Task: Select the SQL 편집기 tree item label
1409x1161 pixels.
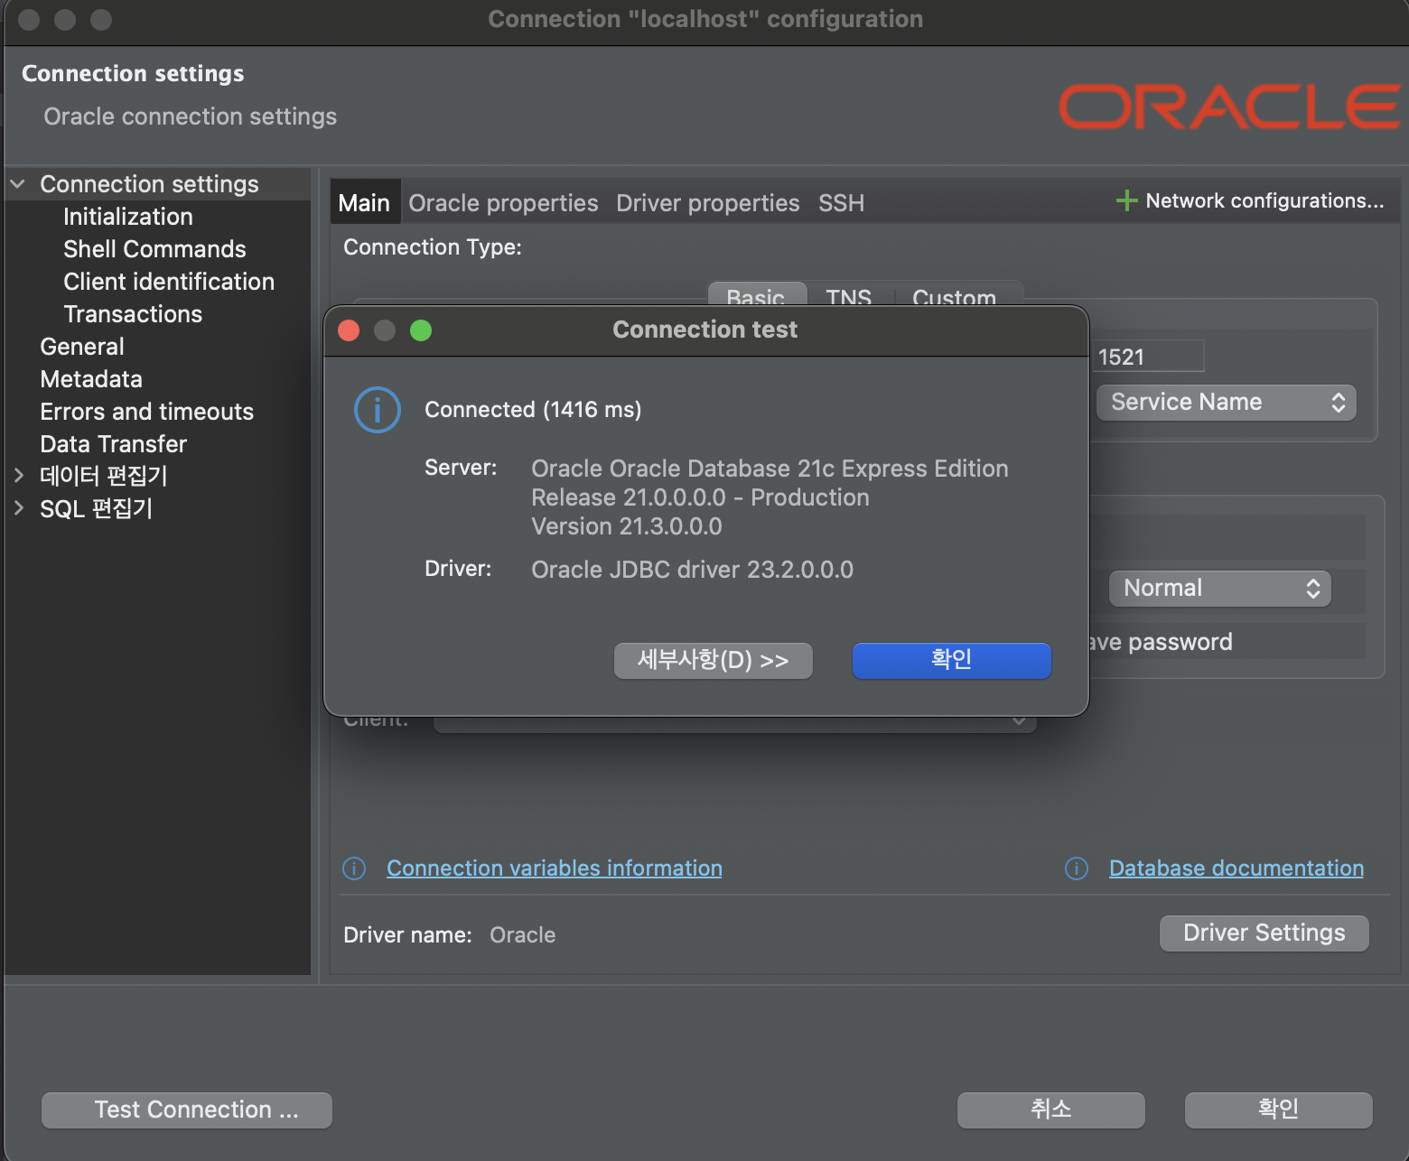Action: pyautogui.click(x=96, y=508)
